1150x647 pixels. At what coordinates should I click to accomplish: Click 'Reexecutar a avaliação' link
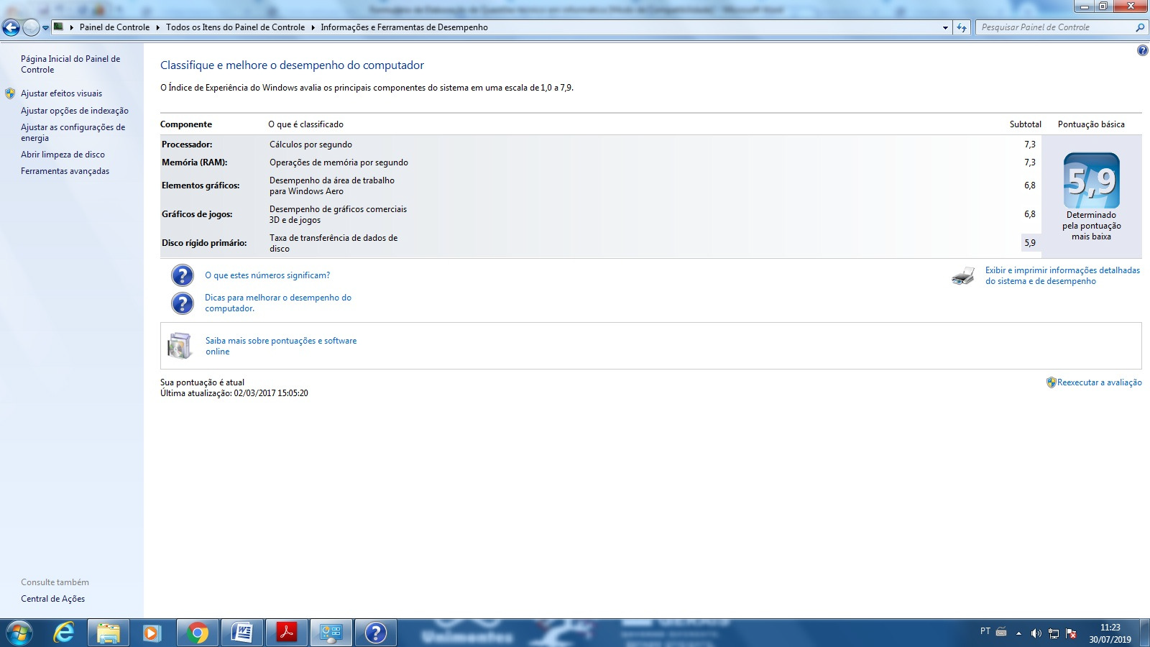click(x=1099, y=382)
